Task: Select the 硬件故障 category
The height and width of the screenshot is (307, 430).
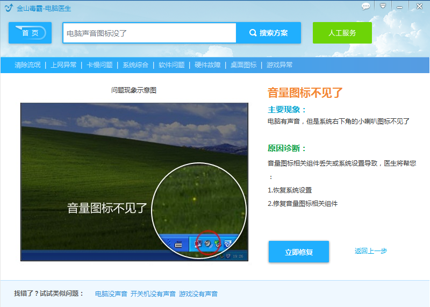Action: point(207,65)
